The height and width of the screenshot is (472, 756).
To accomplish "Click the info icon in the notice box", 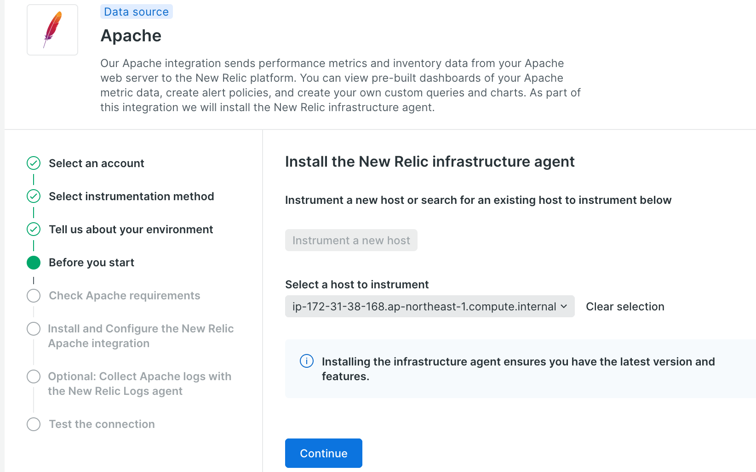I will [307, 361].
